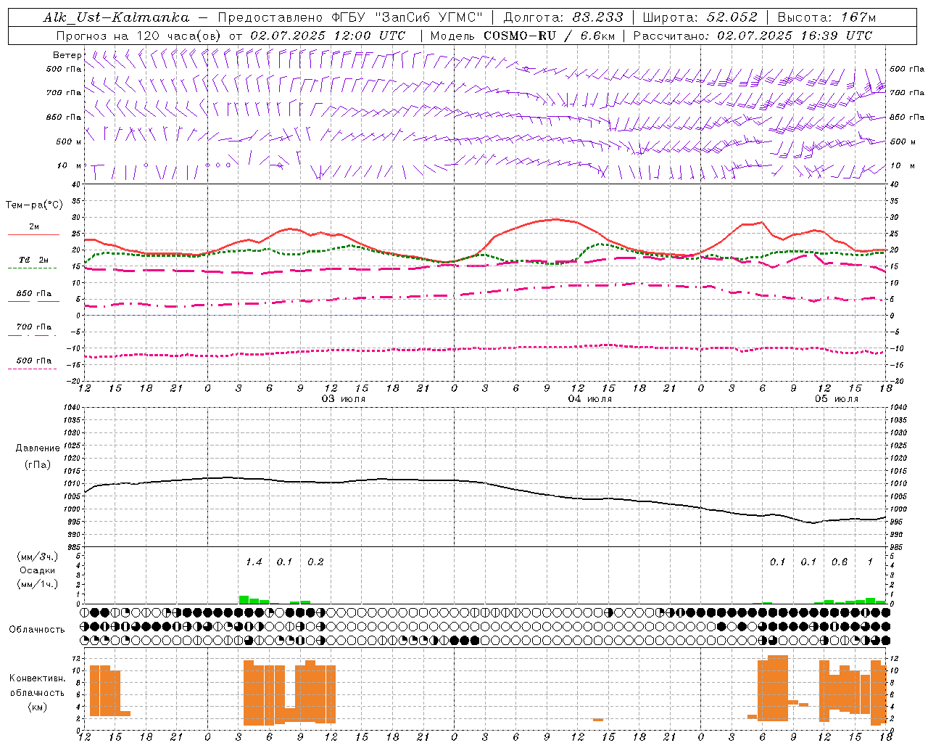
Task: Click the Рассчитано: 02.07.2025 16:39 UTC timestamp
Action: pos(753,36)
